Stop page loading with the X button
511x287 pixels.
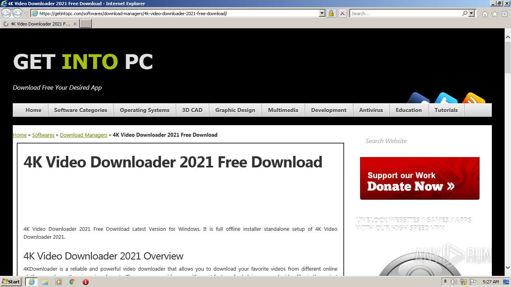point(342,13)
